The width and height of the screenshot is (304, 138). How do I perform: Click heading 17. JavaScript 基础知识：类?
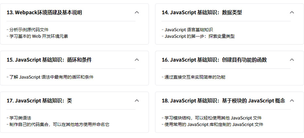(x=39, y=101)
